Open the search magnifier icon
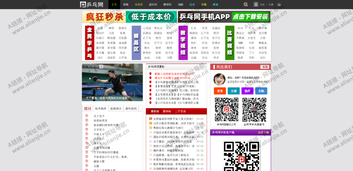This screenshot has width=353, height=171. point(246,5)
